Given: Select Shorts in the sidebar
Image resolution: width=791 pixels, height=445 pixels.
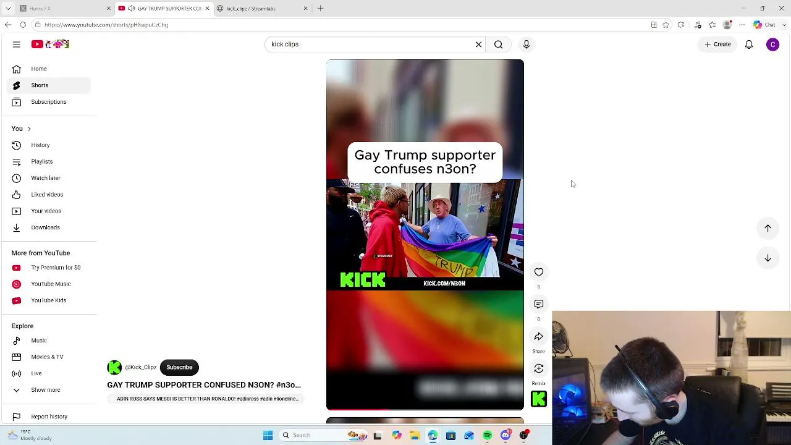Looking at the screenshot, I should (x=49, y=85).
